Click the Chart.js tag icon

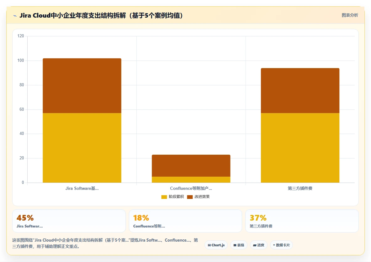pos(209,245)
